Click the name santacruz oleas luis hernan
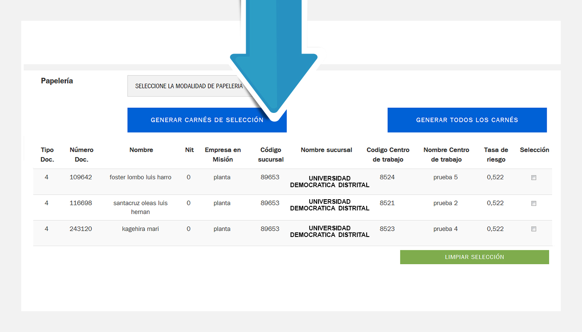This screenshot has width=582, height=332. tap(141, 207)
